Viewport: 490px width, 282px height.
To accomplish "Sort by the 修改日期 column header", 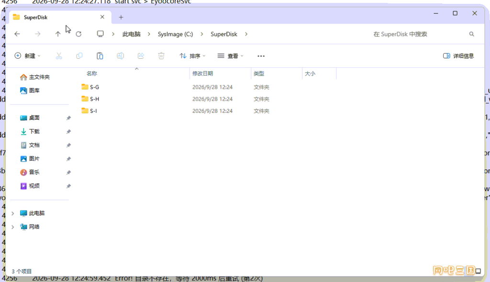I will (202, 74).
